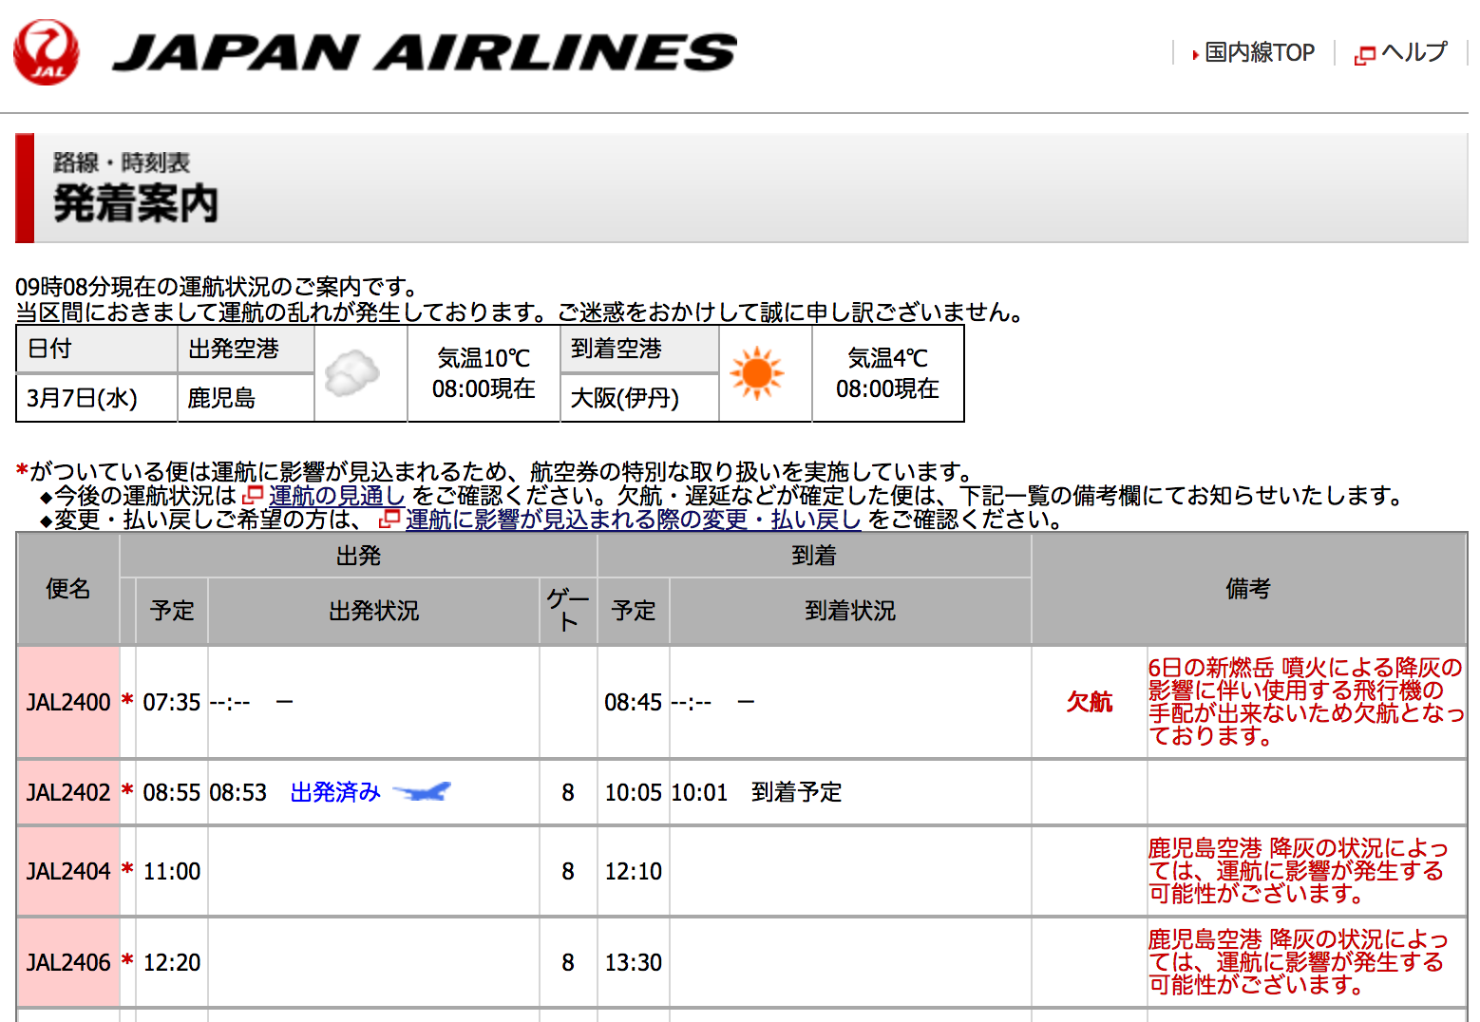Click the sunny weather icon for 大阪(伊丹)

pos(757,373)
